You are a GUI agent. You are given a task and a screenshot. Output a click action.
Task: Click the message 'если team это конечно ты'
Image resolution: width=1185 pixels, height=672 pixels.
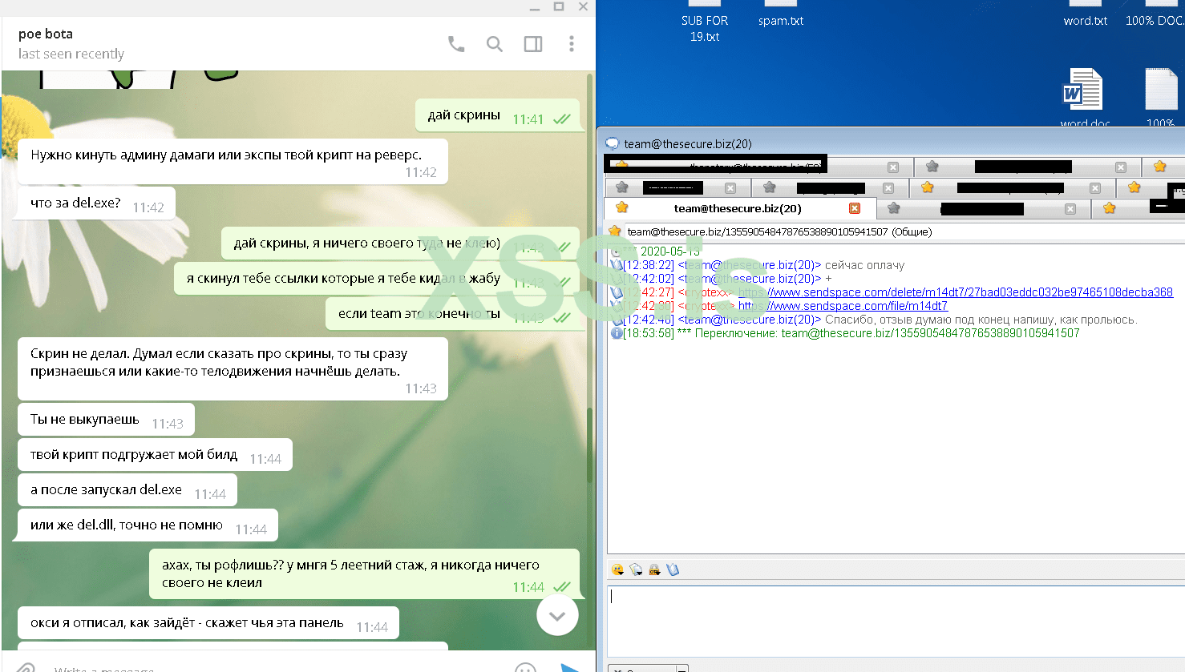click(452, 314)
